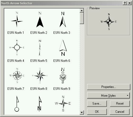
Task: Select the outlined ESRI North 6 arrow
Action: coord(63,48)
